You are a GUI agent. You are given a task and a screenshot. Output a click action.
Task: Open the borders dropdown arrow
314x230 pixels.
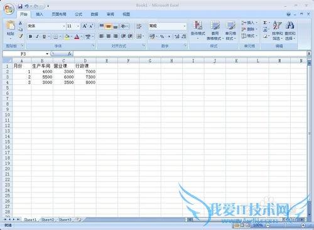coord(60,37)
